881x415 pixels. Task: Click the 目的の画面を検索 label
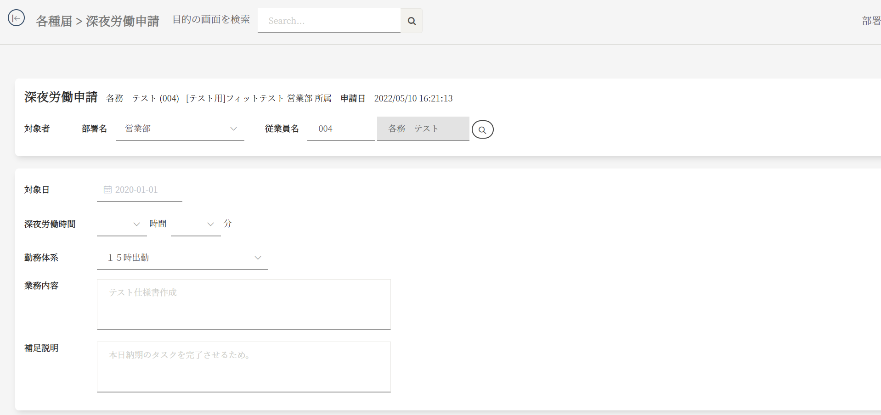(x=211, y=19)
